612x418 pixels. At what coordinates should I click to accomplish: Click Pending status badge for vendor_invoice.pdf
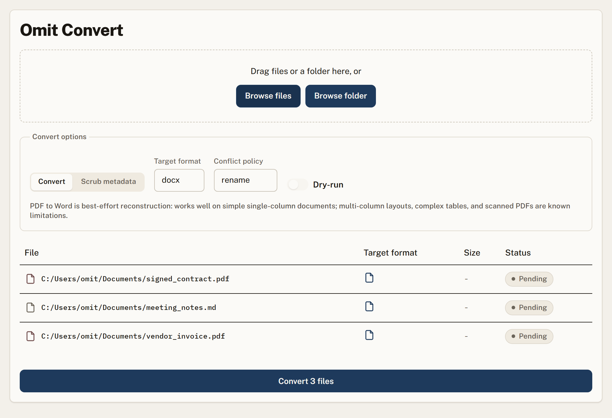529,336
